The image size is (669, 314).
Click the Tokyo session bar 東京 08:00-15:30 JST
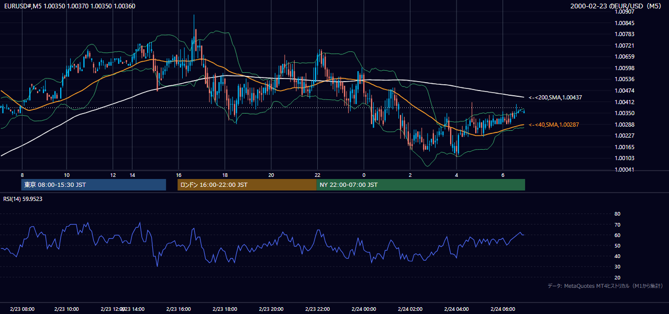[x=94, y=185]
